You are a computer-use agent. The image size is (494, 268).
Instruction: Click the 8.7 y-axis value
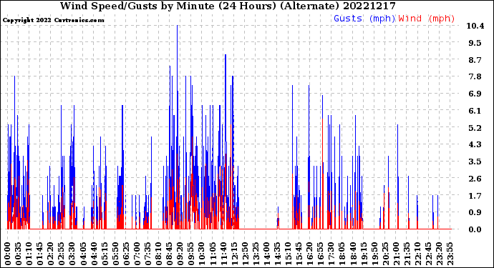(475, 60)
